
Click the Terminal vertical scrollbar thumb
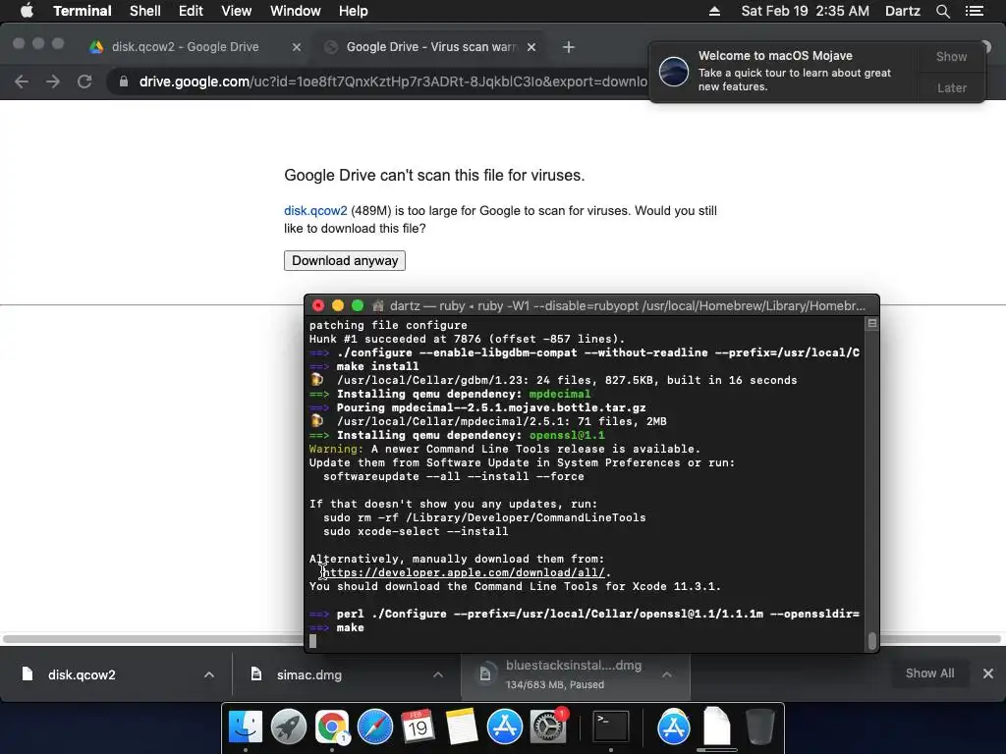tap(872, 641)
